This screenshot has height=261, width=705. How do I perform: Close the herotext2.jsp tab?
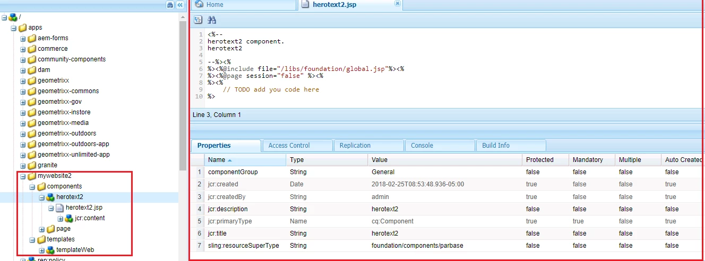397,3
